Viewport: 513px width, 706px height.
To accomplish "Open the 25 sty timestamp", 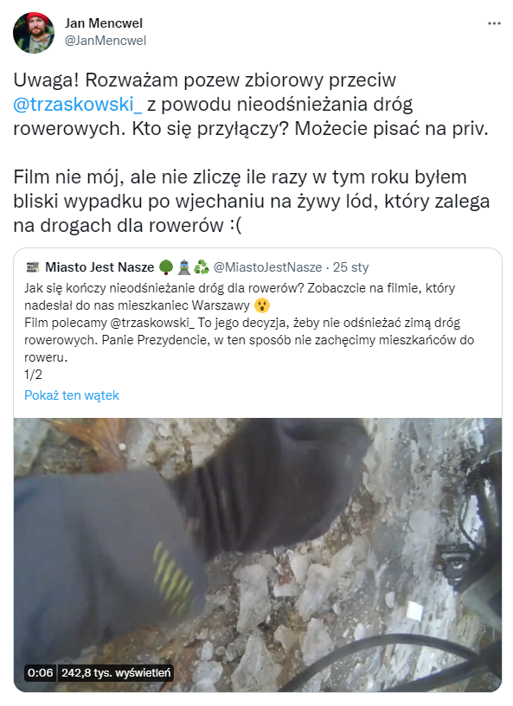I will pos(350,267).
